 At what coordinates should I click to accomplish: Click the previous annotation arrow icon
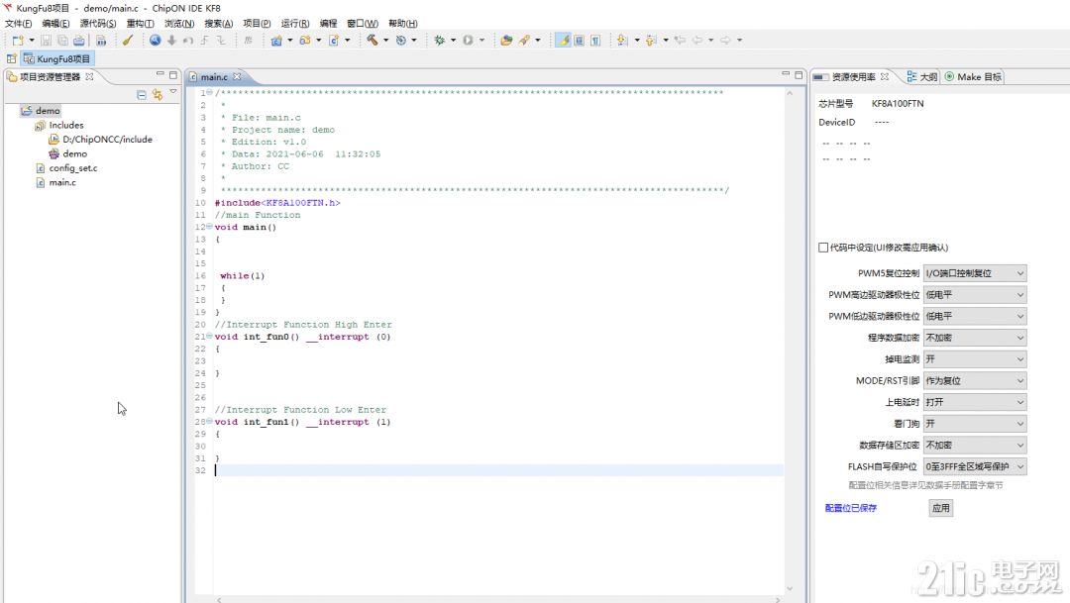coord(651,41)
